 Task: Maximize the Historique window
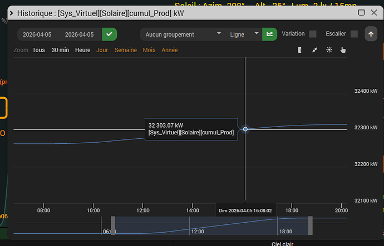(x=361, y=12)
